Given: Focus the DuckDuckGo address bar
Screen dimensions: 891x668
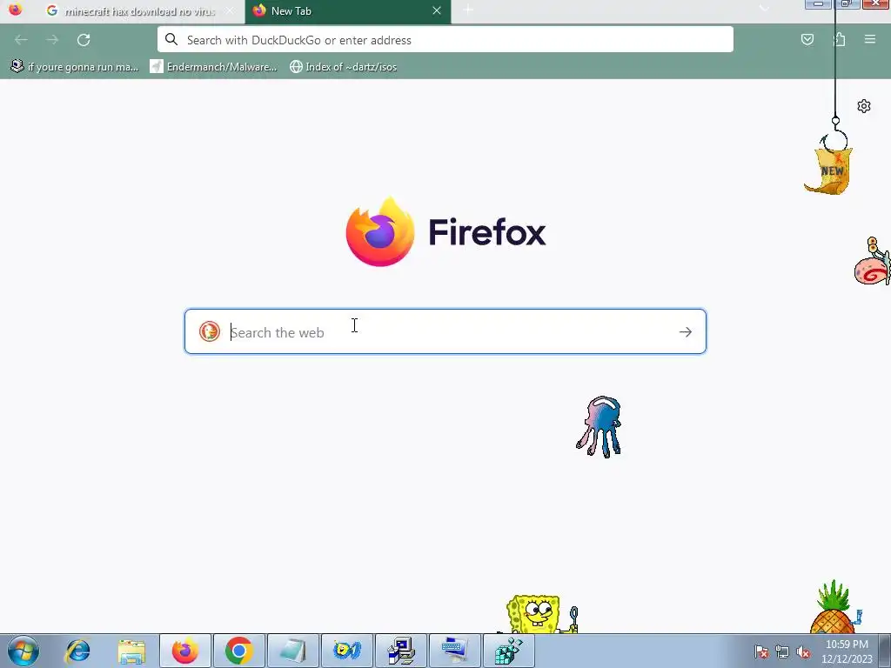Looking at the screenshot, I should point(445,40).
